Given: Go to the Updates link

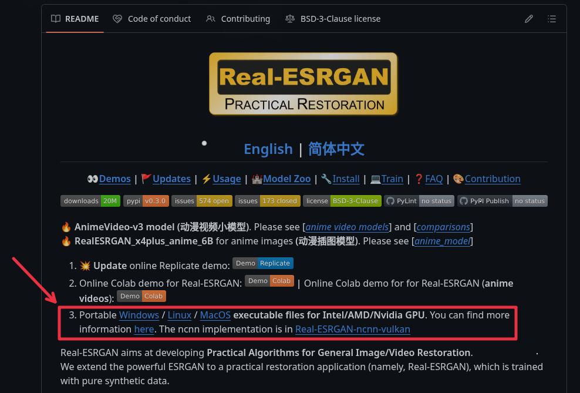Looking at the screenshot, I should coord(171,179).
